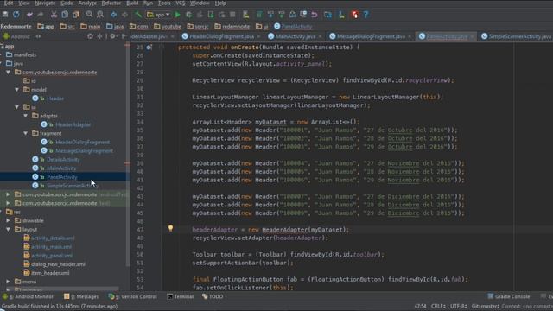
Task: Collapse the fragment folder
Action: [x=26, y=133]
